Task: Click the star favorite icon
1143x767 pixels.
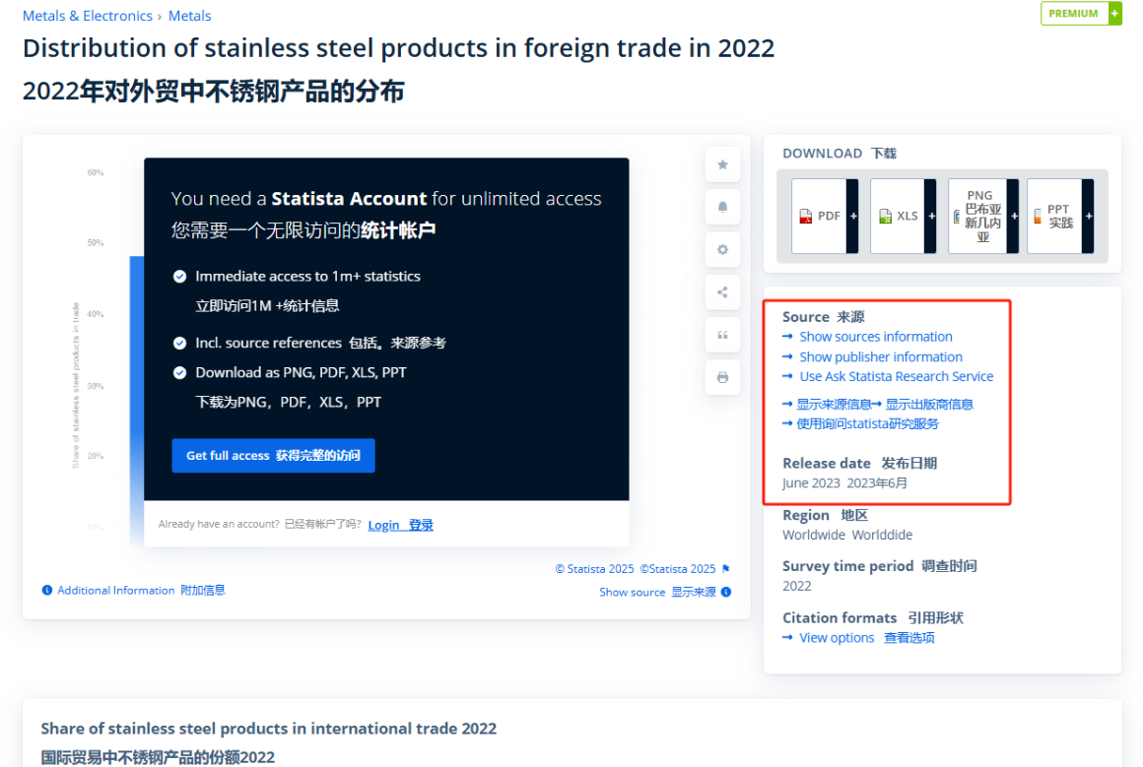Action: (x=722, y=164)
